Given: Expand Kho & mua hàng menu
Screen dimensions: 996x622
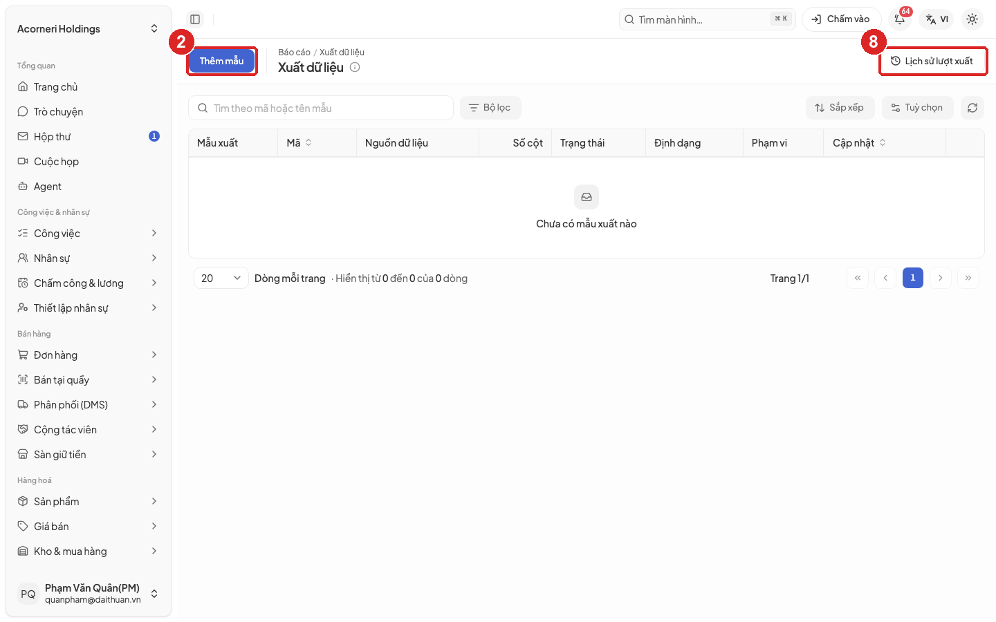Looking at the screenshot, I should pyautogui.click(x=89, y=552).
